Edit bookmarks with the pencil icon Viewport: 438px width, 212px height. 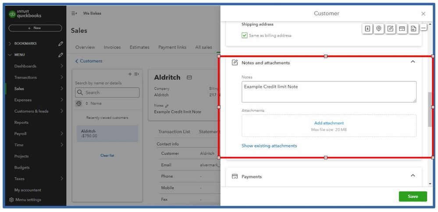(x=61, y=44)
